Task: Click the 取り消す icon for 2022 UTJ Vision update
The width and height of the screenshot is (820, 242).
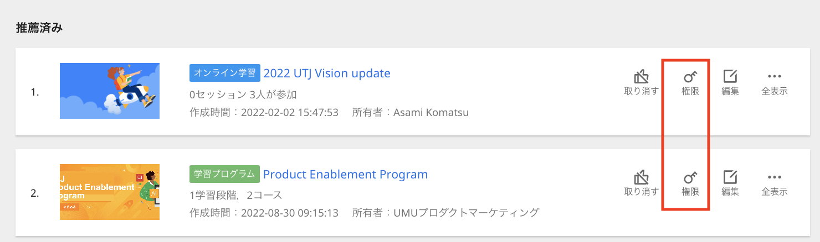Action: (x=641, y=77)
